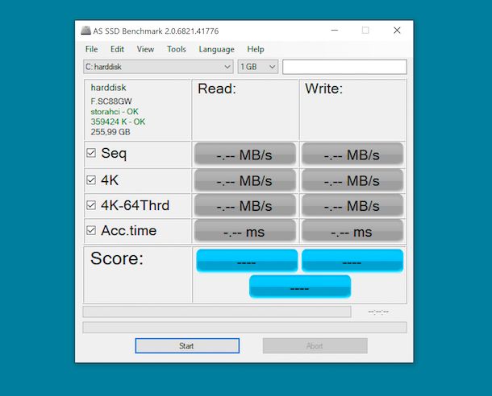
Task: Click the 4K-64Thrd read result box
Action: pos(245,206)
